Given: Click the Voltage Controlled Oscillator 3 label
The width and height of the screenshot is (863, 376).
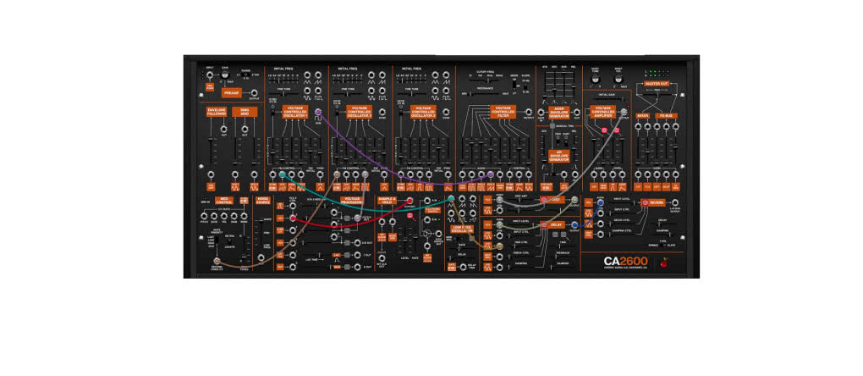Looking at the screenshot, I should click(x=423, y=112).
